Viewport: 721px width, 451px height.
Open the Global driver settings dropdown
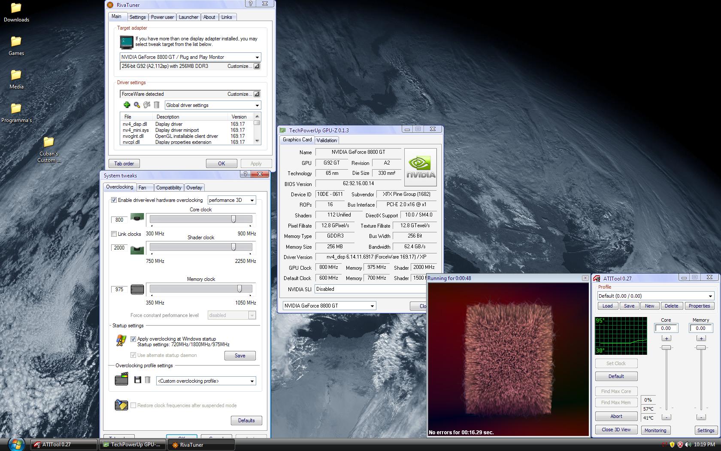coord(213,105)
